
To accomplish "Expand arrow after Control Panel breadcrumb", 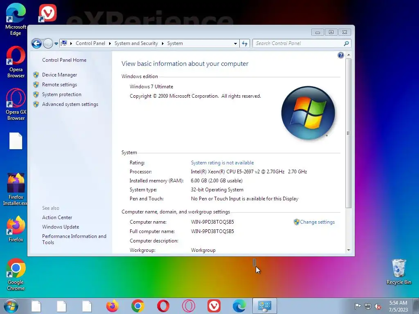I will [x=110, y=43].
